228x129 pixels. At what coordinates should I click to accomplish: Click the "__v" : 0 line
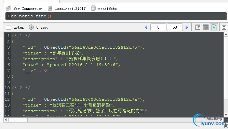pos(35,70)
